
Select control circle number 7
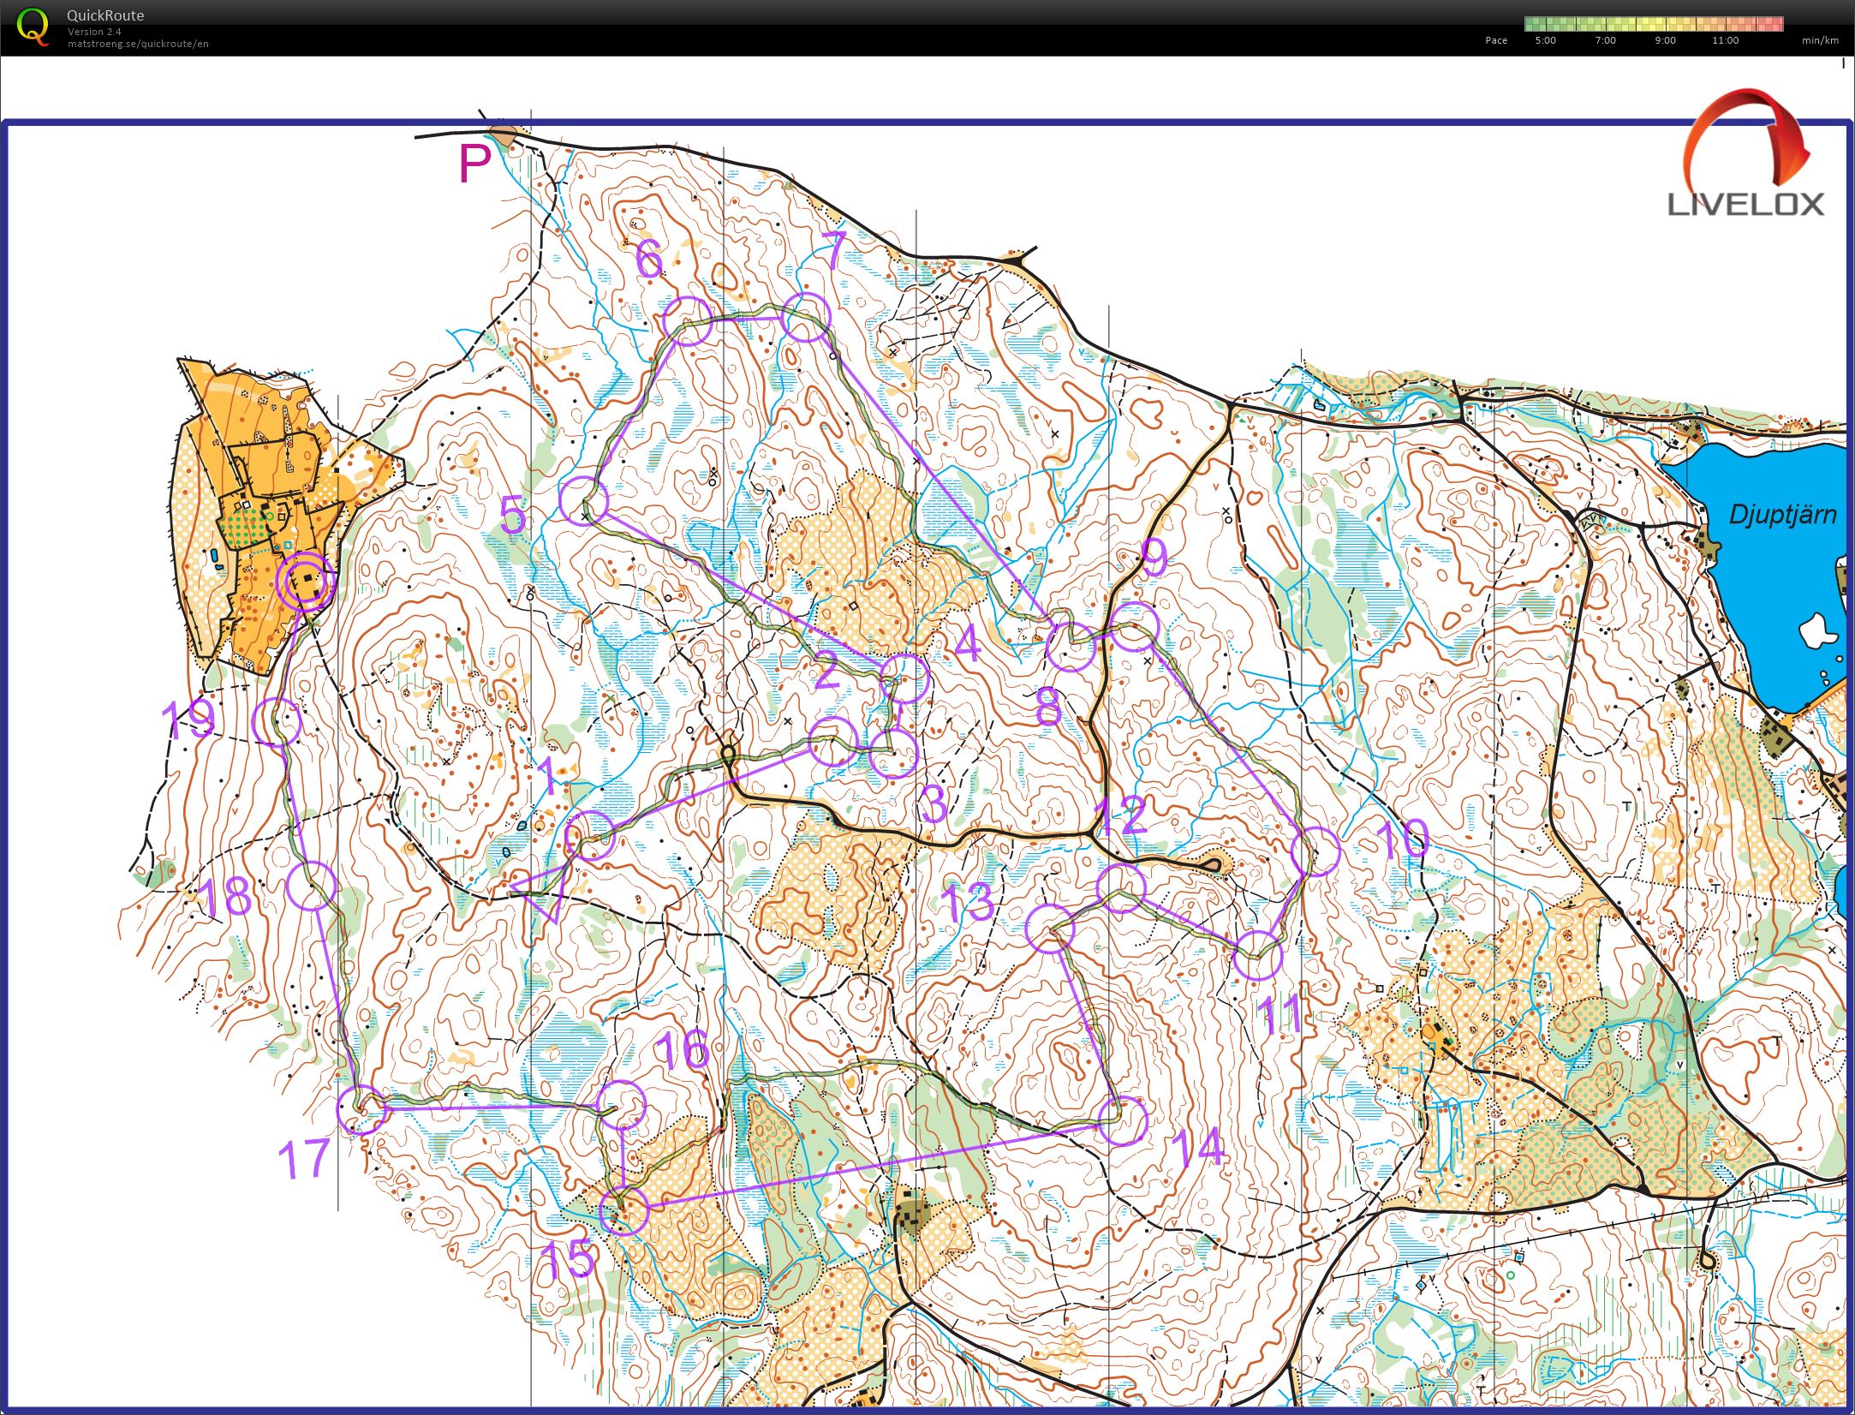click(x=806, y=317)
